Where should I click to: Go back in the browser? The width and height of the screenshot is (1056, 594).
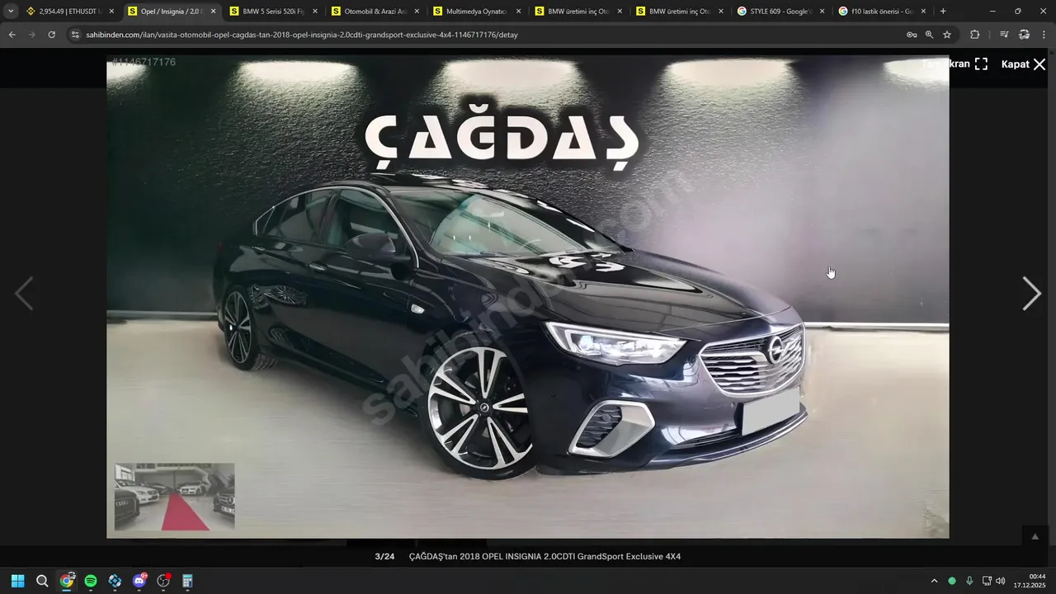(12, 35)
